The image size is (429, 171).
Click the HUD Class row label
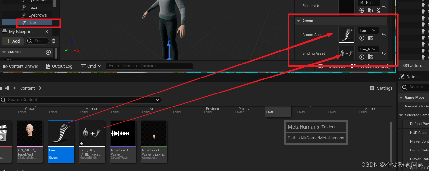click(x=419, y=133)
